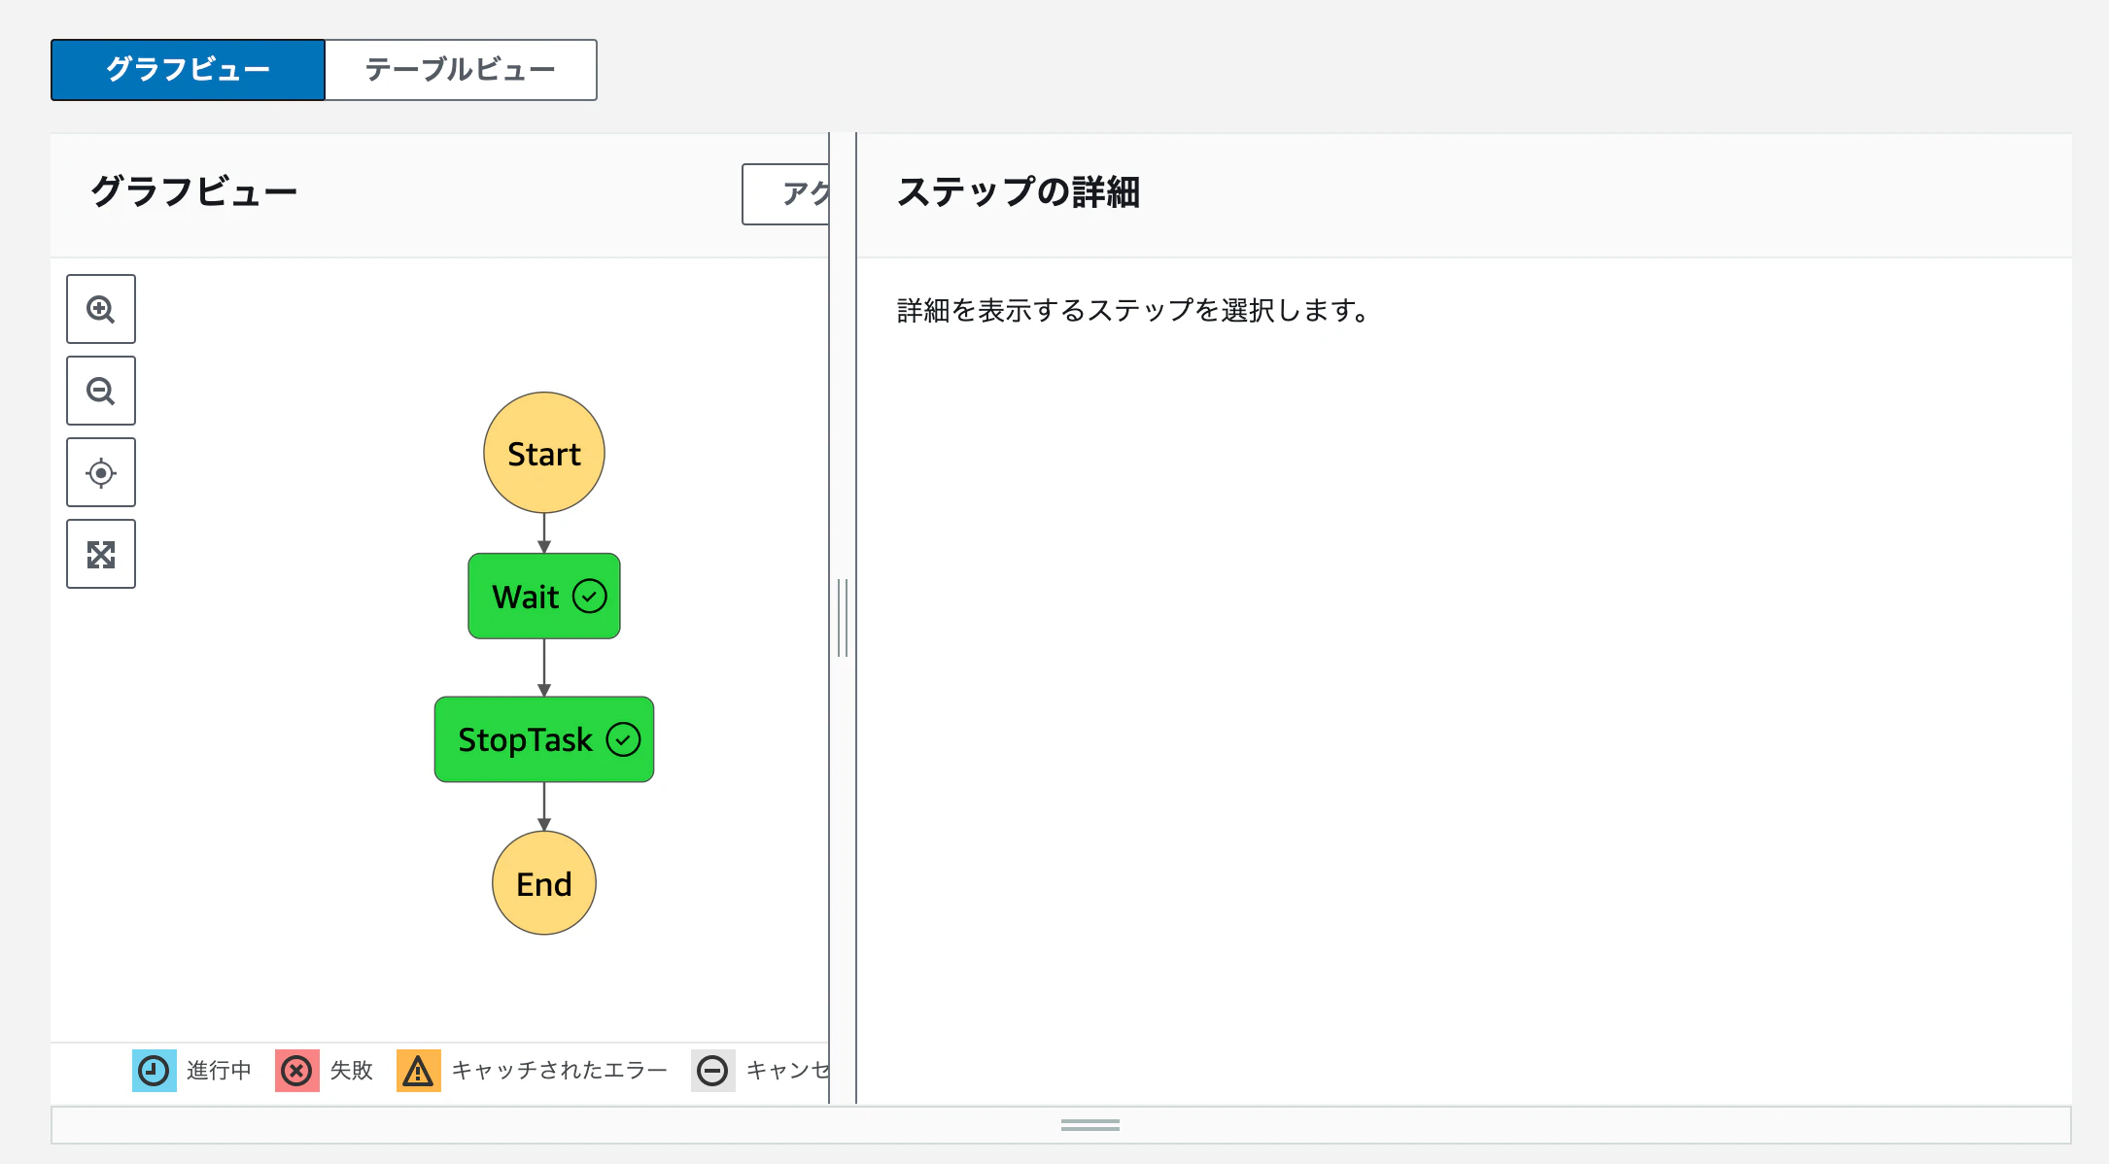2109x1164 pixels.
Task: Select the グラフビュー tab
Action: (x=187, y=69)
